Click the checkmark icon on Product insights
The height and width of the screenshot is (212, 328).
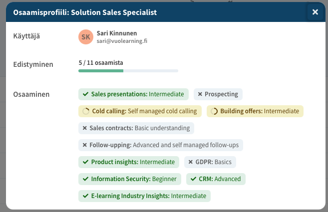coord(86,162)
